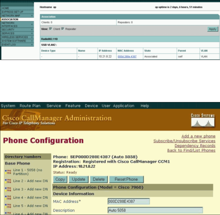This screenshot has width=220, height=215.
Task: Open the User menu
Action: 106,106
